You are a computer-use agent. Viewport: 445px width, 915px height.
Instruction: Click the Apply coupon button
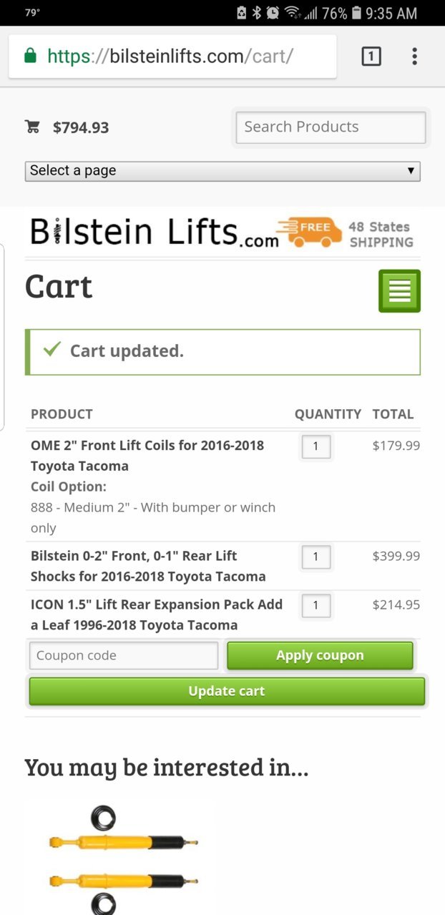[x=320, y=655]
